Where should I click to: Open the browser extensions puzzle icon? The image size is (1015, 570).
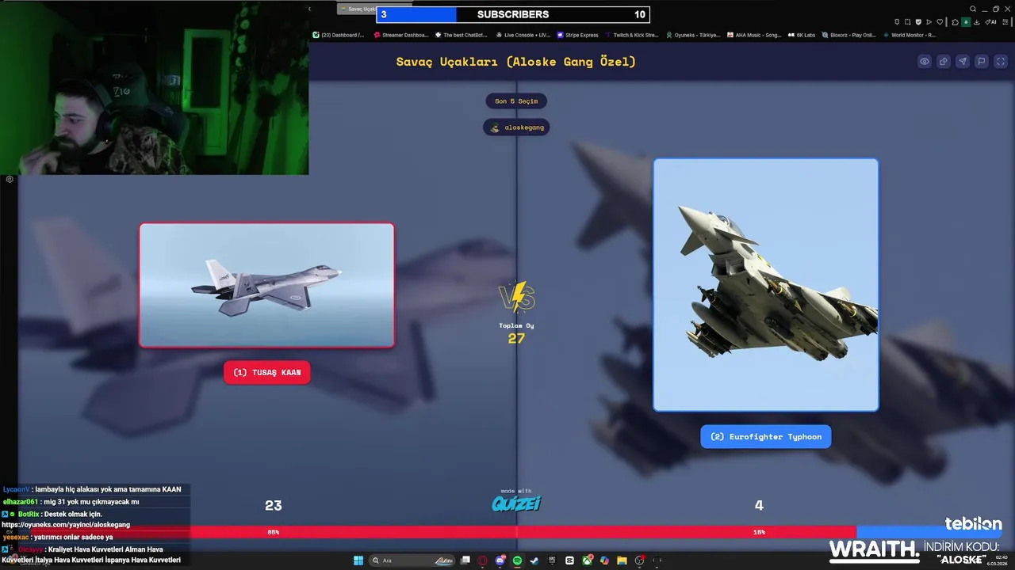point(955,22)
